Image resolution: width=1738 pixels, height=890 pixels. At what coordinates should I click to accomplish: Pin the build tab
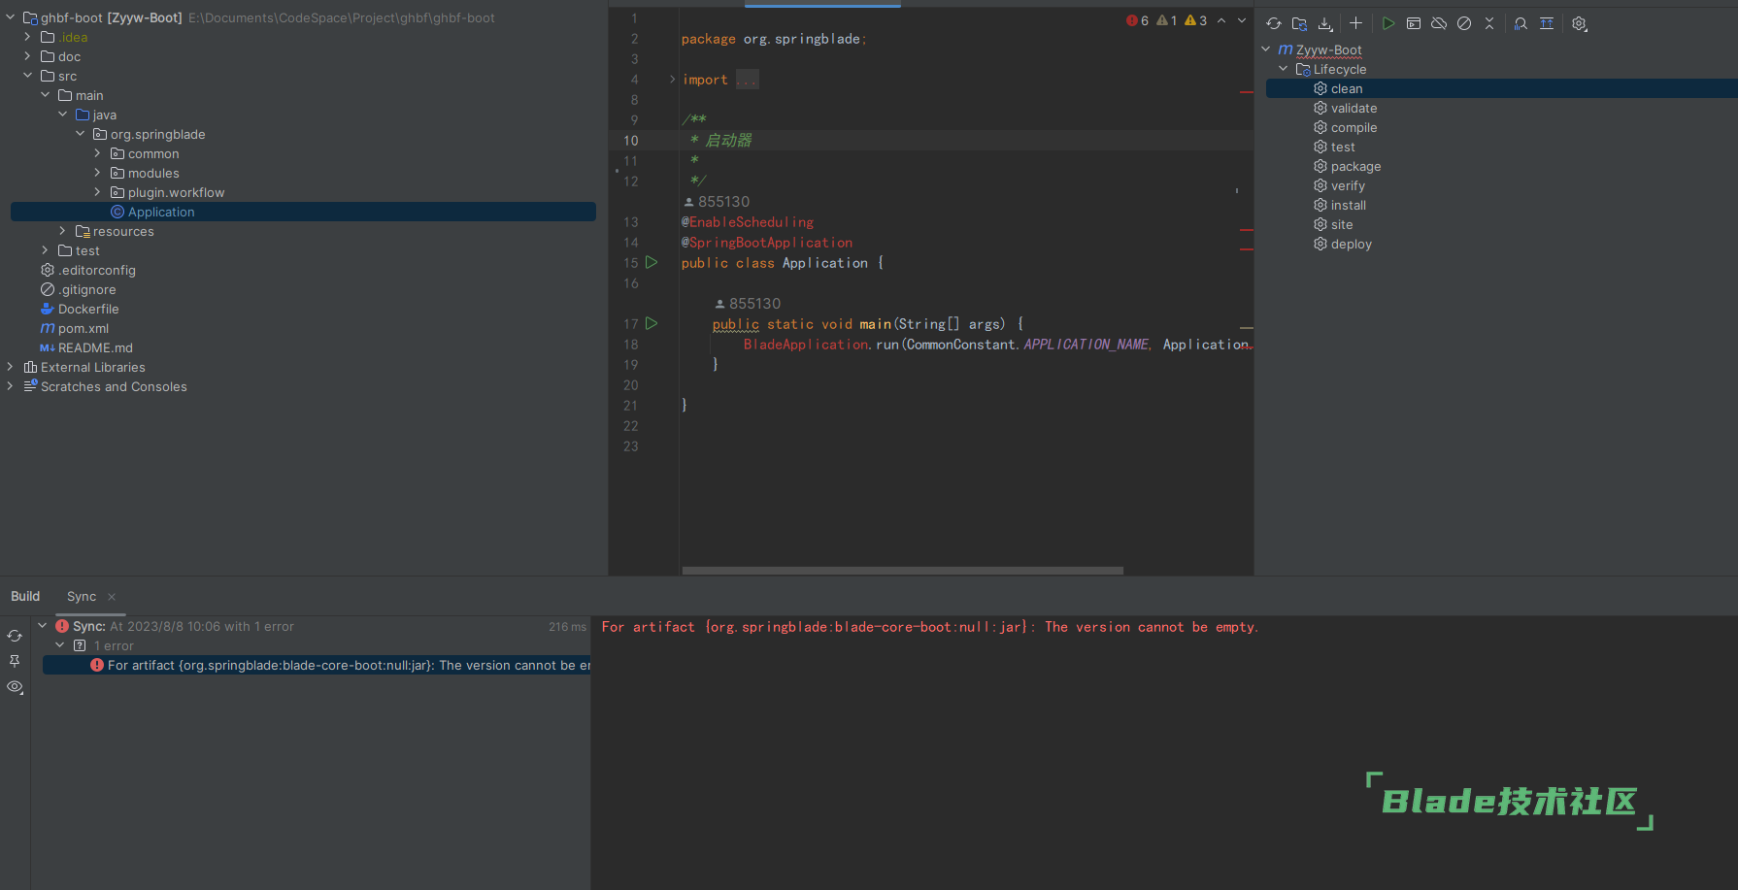tap(15, 661)
